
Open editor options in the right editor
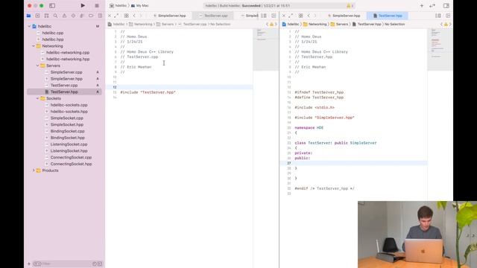coord(438,16)
